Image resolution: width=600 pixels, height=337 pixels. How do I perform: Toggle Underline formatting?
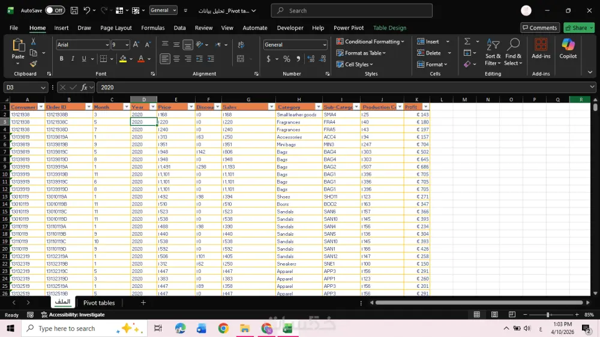point(83,59)
